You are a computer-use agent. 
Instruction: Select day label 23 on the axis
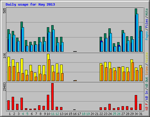tap(105, 114)
